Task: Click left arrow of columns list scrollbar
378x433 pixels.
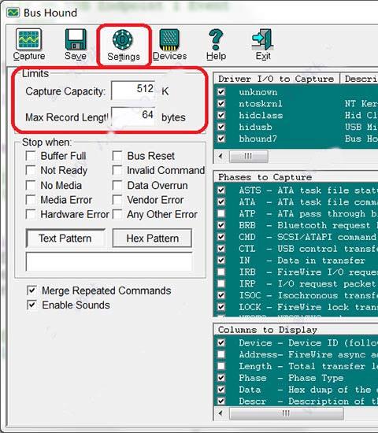Action: tap(220, 413)
